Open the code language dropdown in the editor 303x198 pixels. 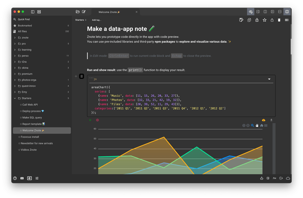pos(269,79)
